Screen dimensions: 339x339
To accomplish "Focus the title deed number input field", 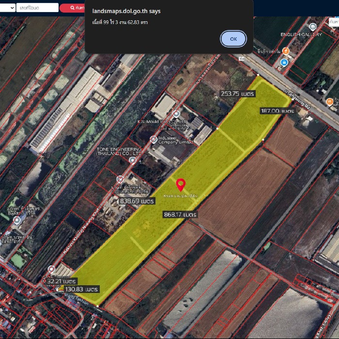I will click(37, 8).
